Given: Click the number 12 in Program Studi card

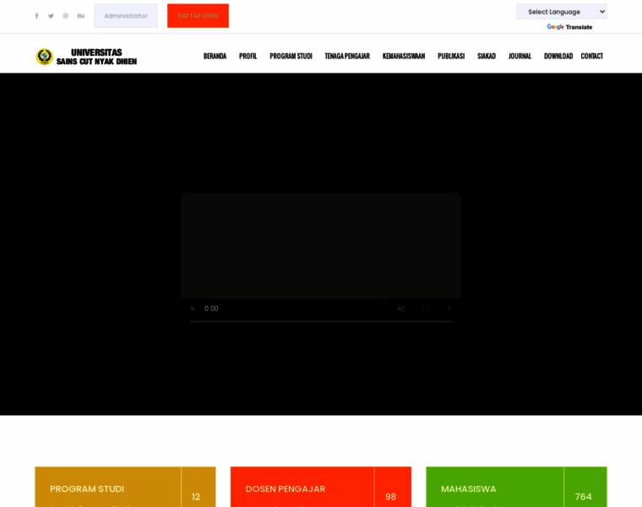Looking at the screenshot, I should 196,497.
